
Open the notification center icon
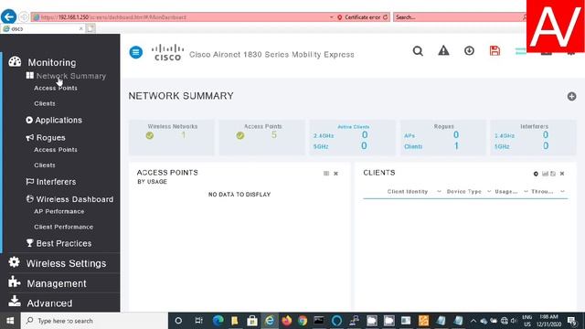572,321
